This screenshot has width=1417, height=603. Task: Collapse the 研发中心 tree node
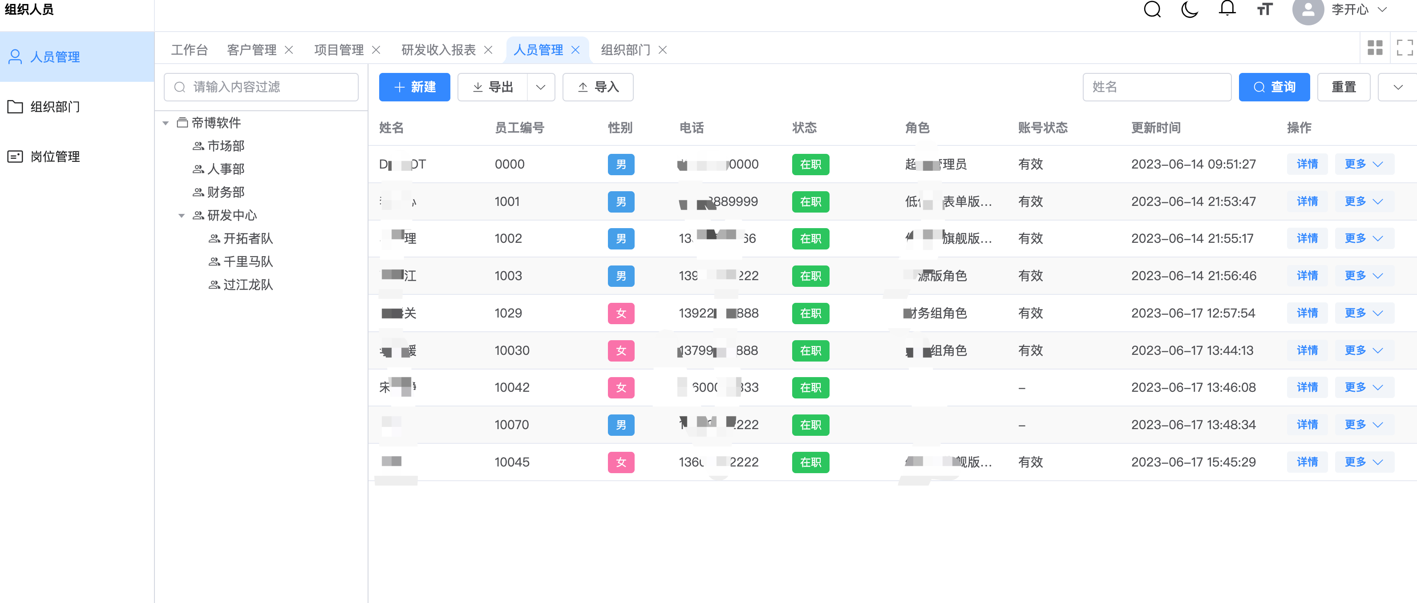pyautogui.click(x=182, y=216)
